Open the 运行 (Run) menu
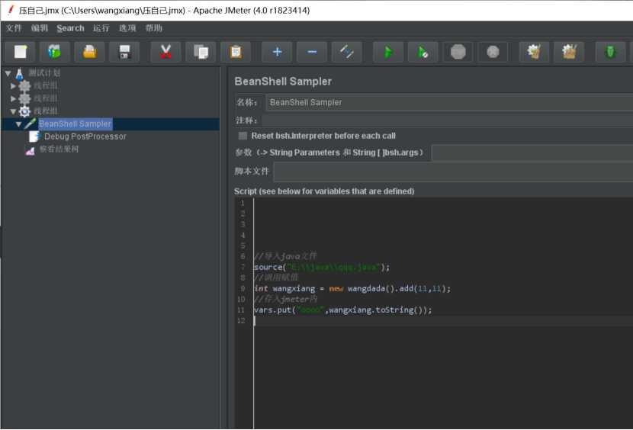The image size is (633, 430). 101,28
